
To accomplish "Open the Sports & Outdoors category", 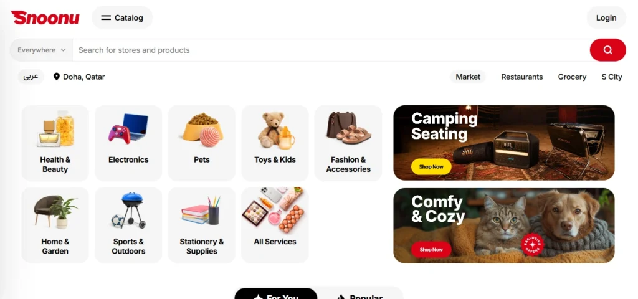I will click(128, 225).
